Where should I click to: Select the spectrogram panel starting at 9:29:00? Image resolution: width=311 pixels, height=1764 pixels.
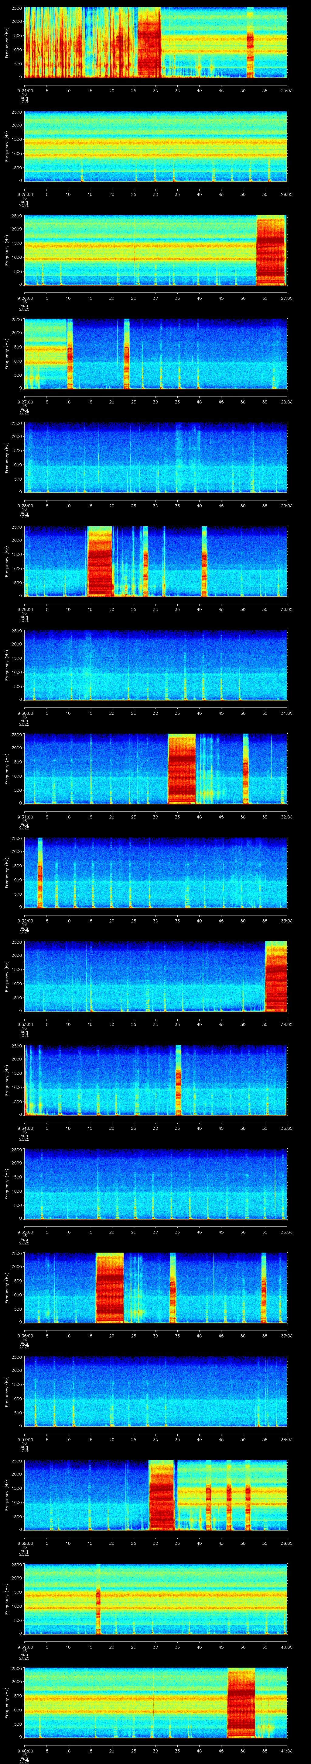155,562
